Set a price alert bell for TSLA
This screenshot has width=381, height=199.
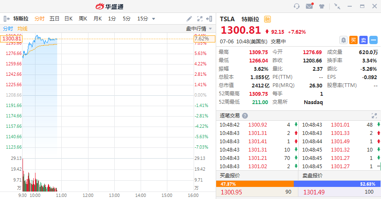coord(343,40)
